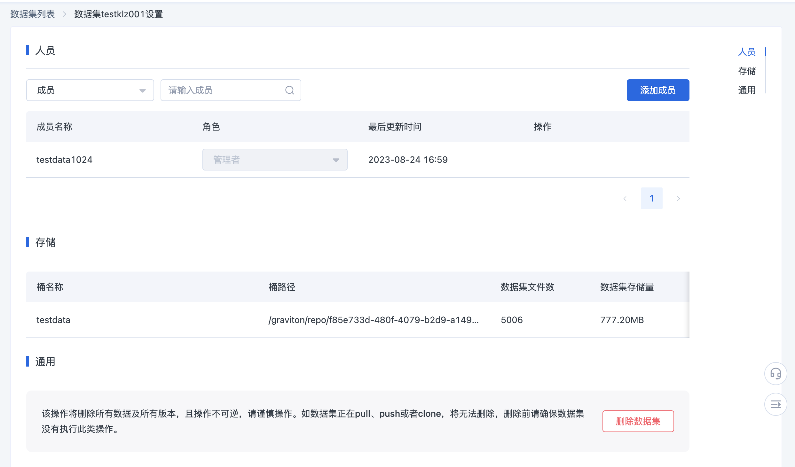Screen dimensions: 795x467
Task: Click the breadcrumb separator chevron
Action: (65, 14)
